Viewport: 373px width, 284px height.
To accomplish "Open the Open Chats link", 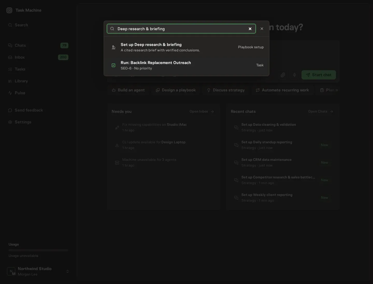I will 321,112.
